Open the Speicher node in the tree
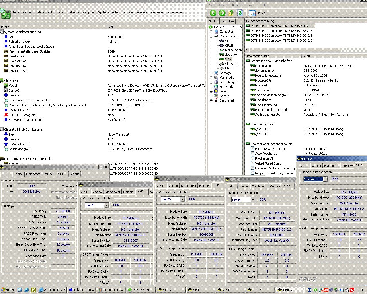The width and height of the screenshot is (367, 294). tap(231, 55)
